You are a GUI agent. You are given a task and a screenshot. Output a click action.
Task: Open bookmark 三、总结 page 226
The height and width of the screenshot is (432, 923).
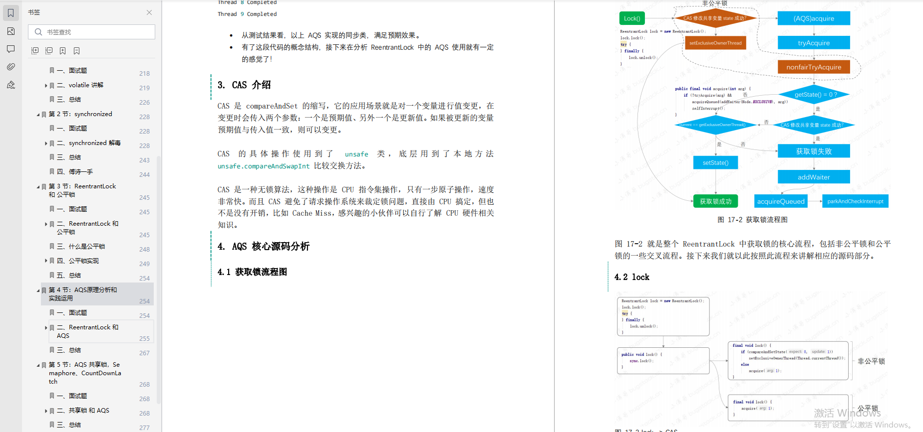click(69, 100)
